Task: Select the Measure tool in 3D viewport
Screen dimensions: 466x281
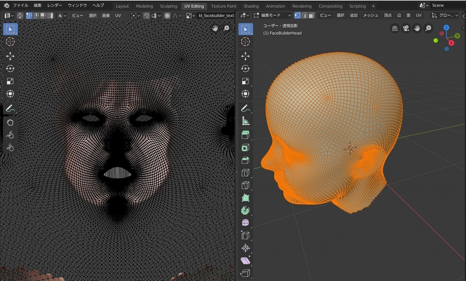Action: [245, 121]
